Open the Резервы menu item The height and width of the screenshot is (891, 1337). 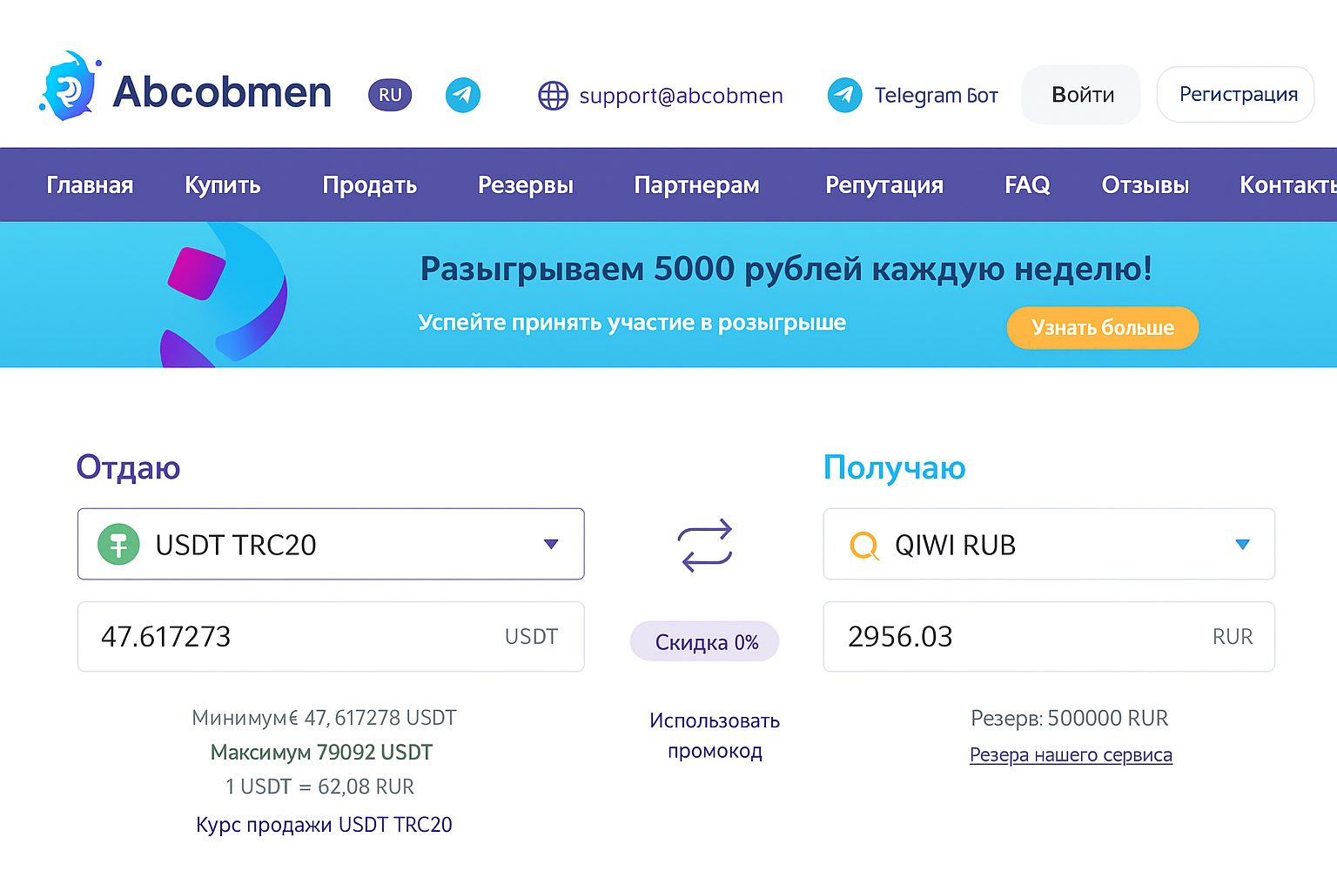(x=525, y=184)
